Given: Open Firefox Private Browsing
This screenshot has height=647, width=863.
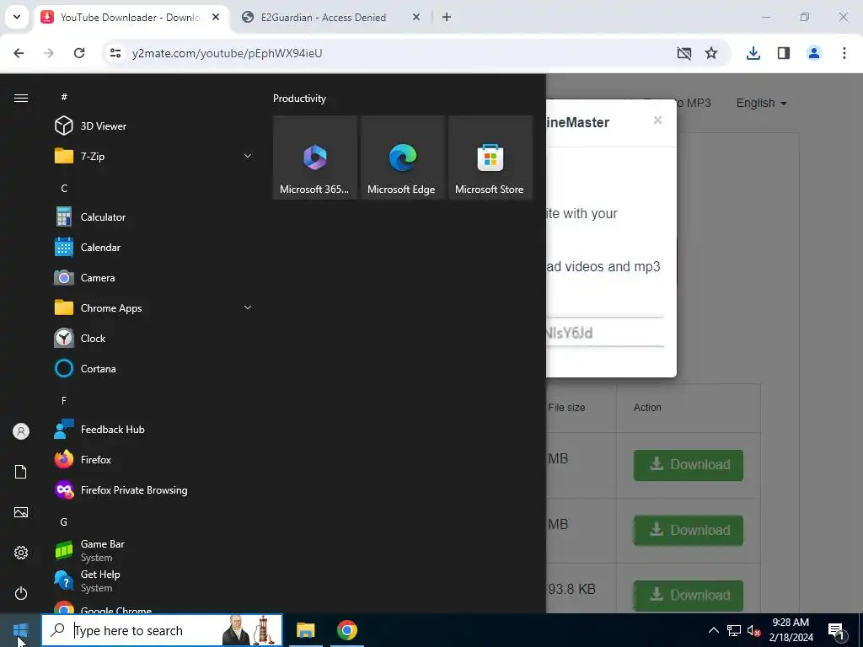Looking at the screenshot, I should [152, 489].
